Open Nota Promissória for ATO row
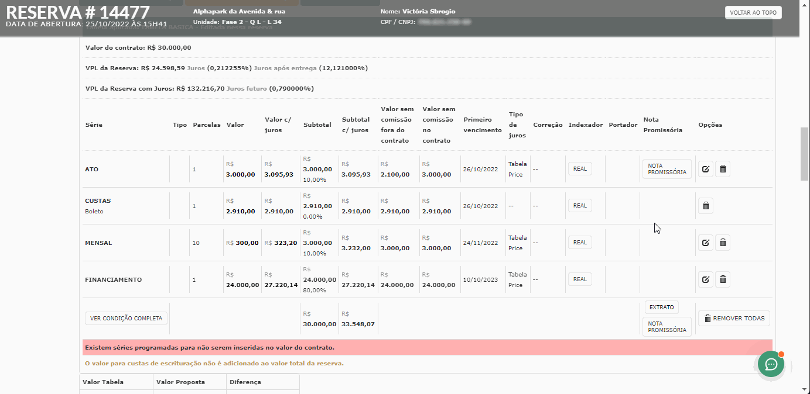 coord(667,169)
